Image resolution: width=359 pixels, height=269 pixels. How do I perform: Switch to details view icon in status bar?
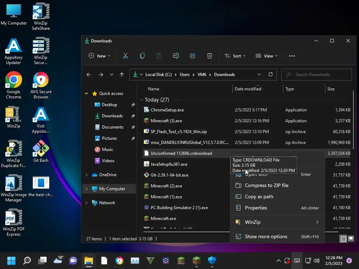[344, 239]
